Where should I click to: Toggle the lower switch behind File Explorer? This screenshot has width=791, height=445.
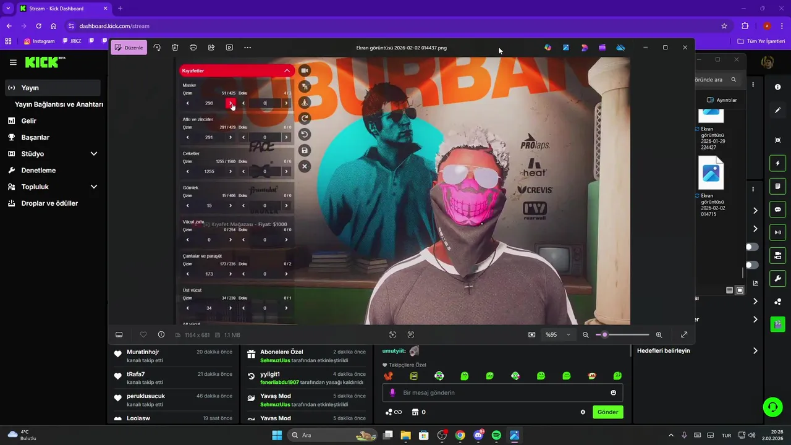point(751,265)
